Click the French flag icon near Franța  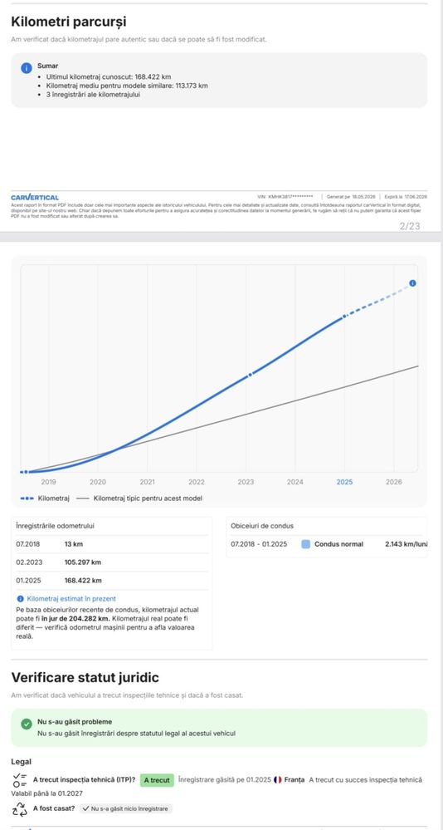[278, 779]
